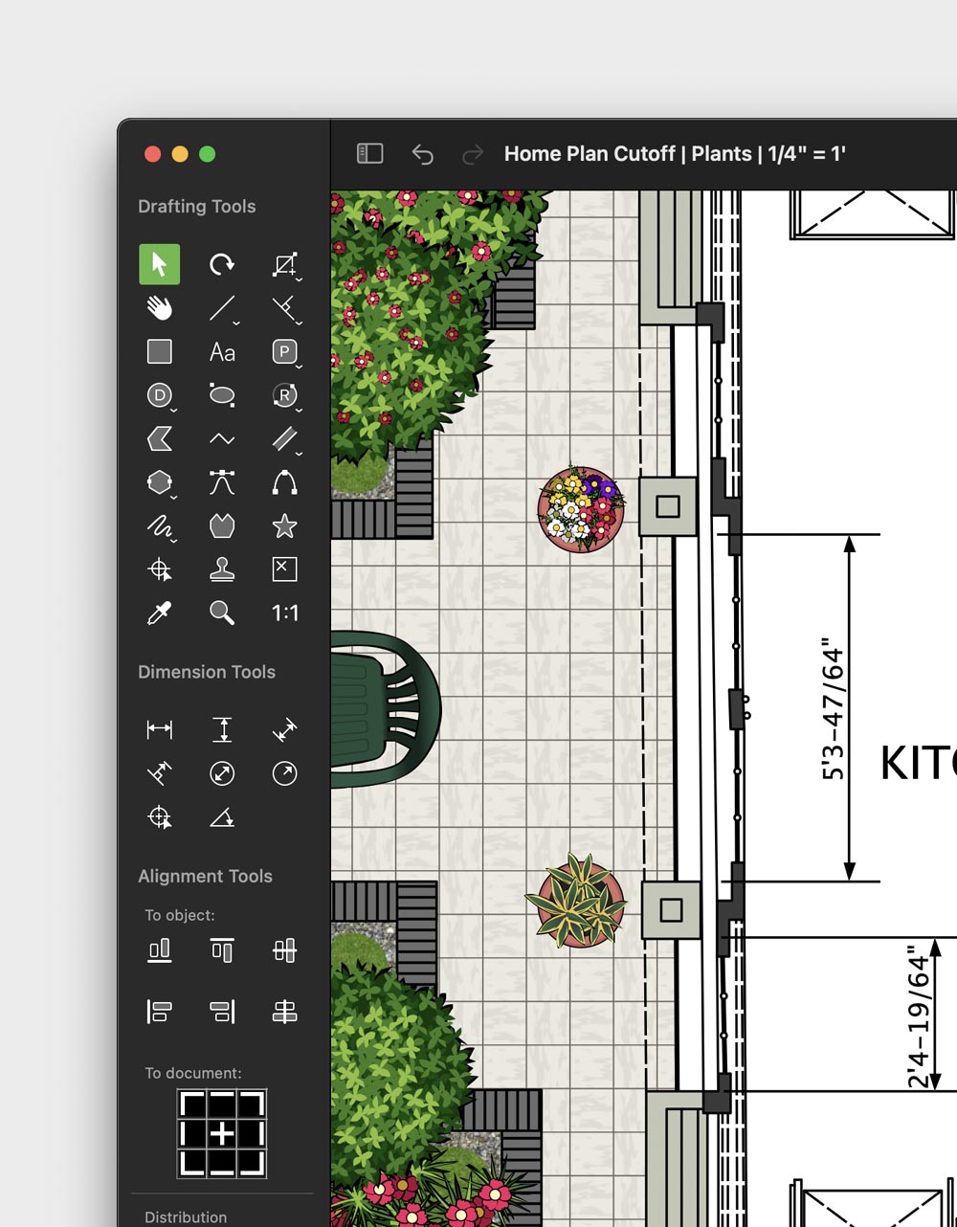Set the view to 1:1 scale
This screenshot has height=1227, width=957.
point(284,613)
